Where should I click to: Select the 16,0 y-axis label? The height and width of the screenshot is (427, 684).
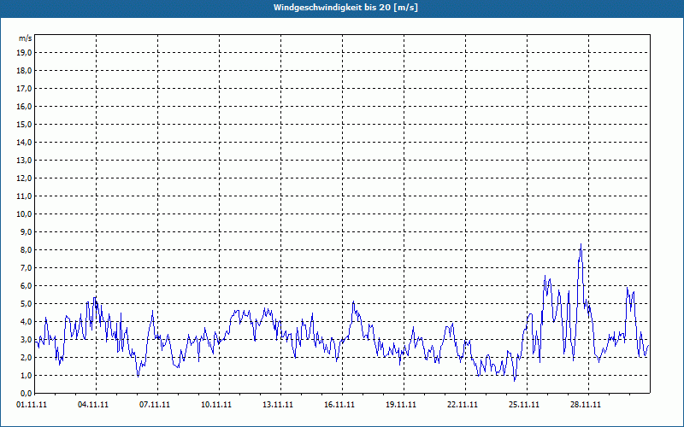click(24, 106)
